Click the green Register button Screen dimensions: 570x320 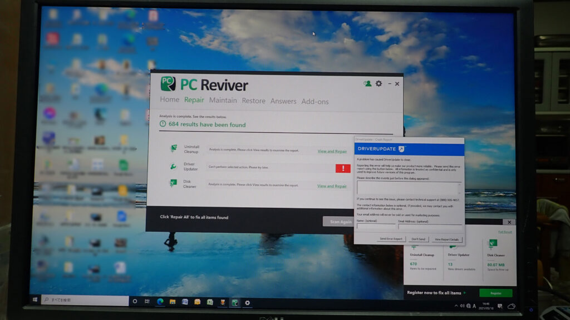pos(495,293)
